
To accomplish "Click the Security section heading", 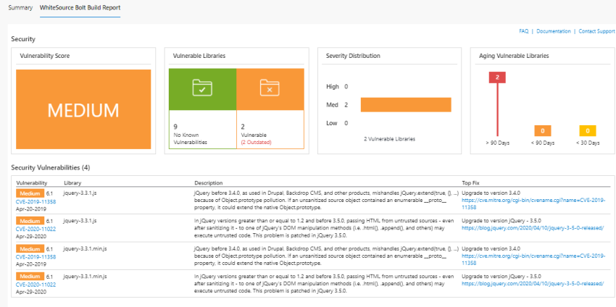I will tap(23, 39).
